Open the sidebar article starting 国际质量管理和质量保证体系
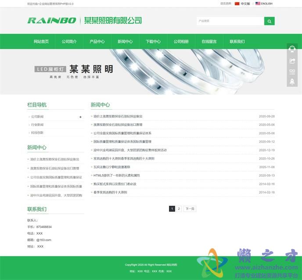 click(x=56, y=187)
